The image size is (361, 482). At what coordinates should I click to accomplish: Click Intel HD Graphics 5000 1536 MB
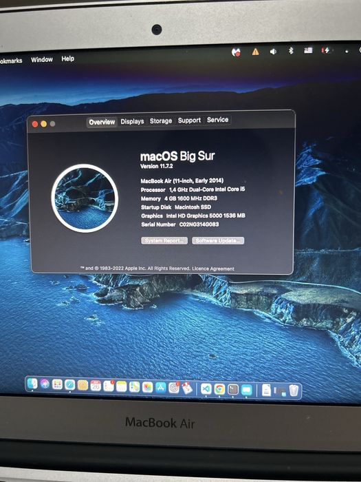tap(206, 216)
